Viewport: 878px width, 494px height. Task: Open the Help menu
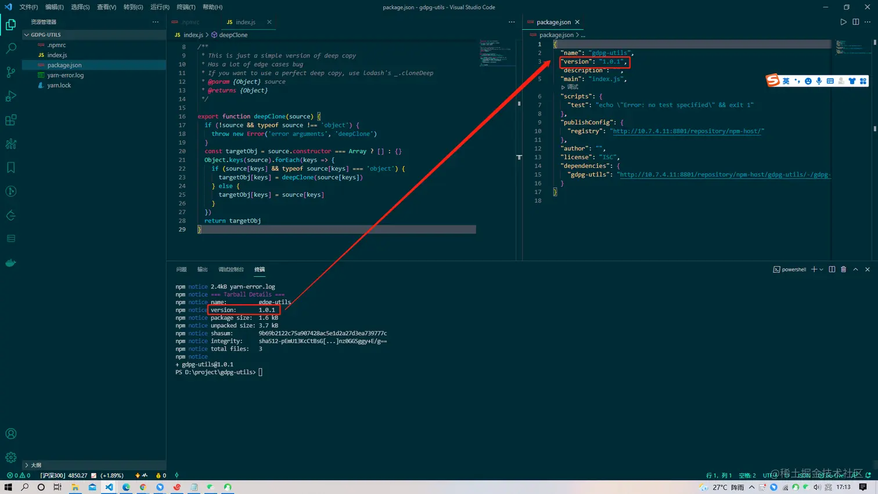click(213, 7)
